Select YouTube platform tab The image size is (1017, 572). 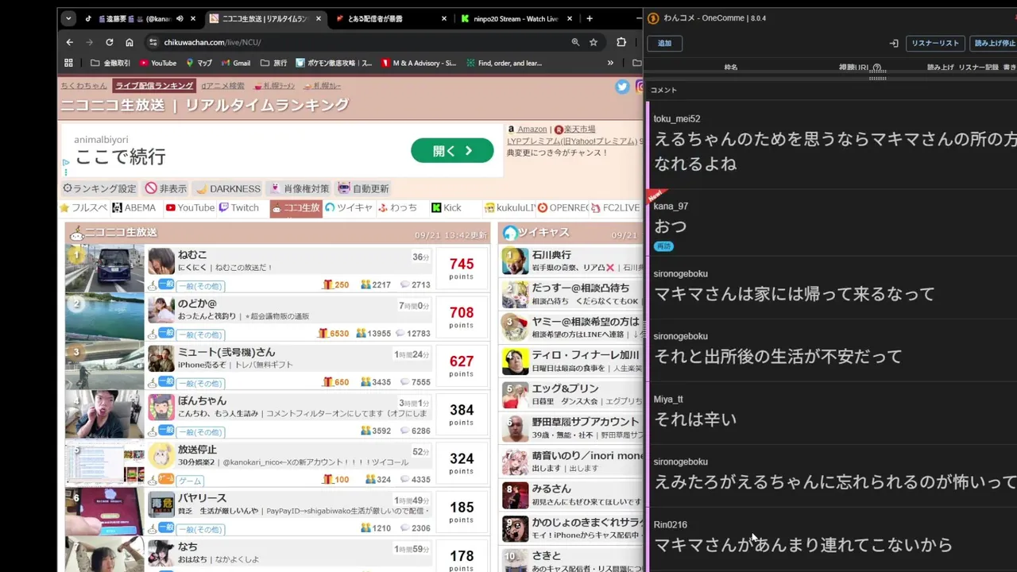click(x=190, y=207)
